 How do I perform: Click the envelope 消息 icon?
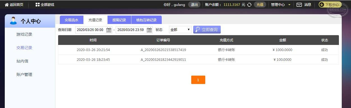[x=299, y=5]
